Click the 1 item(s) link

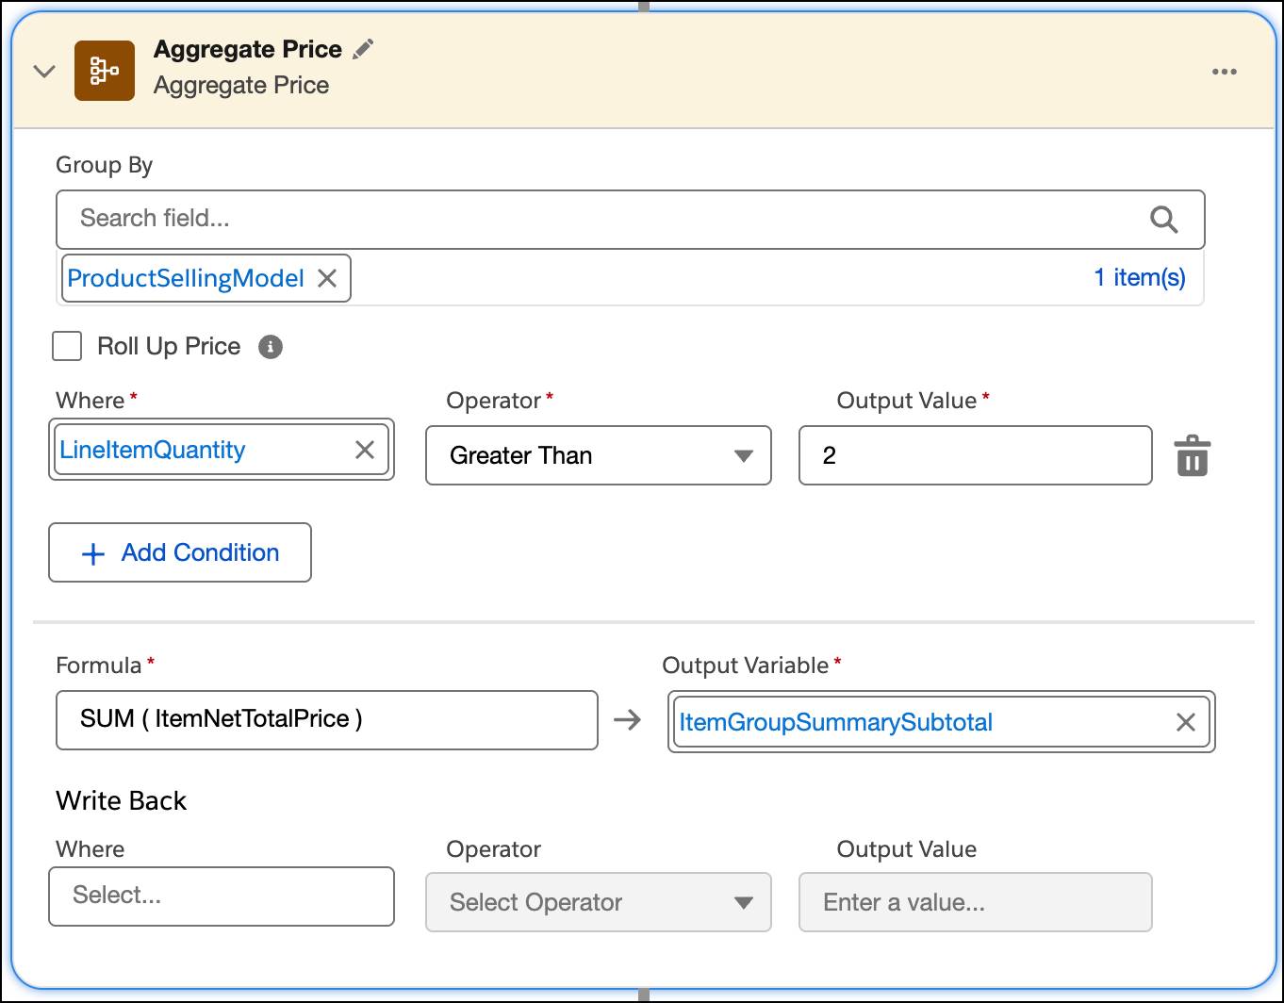(1139, 278)
